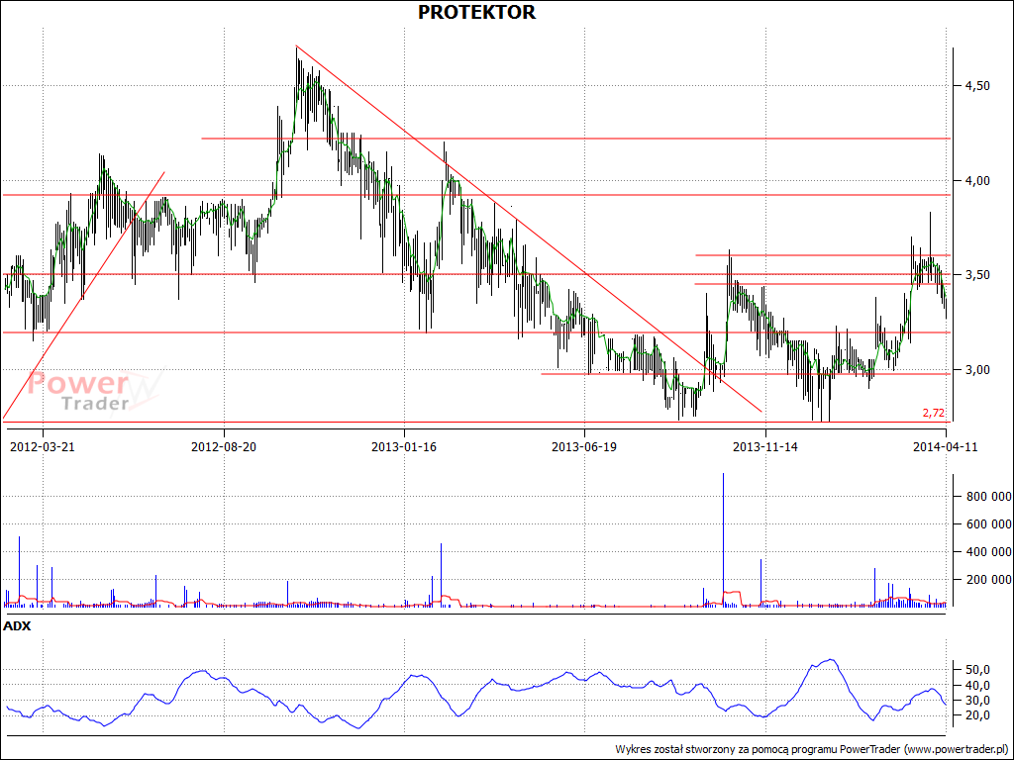The width and height of the screenshot is (1014, 760).
Task: Click the 2013-01-16 date label
Action: (x=404, y=447)
